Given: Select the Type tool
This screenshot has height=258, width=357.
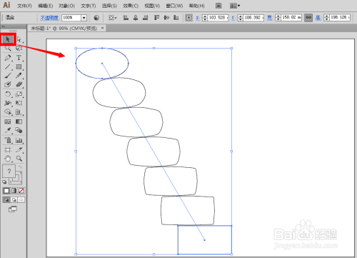Looking at the screenshot, I should pyautogui.click(x=19, y=58).
